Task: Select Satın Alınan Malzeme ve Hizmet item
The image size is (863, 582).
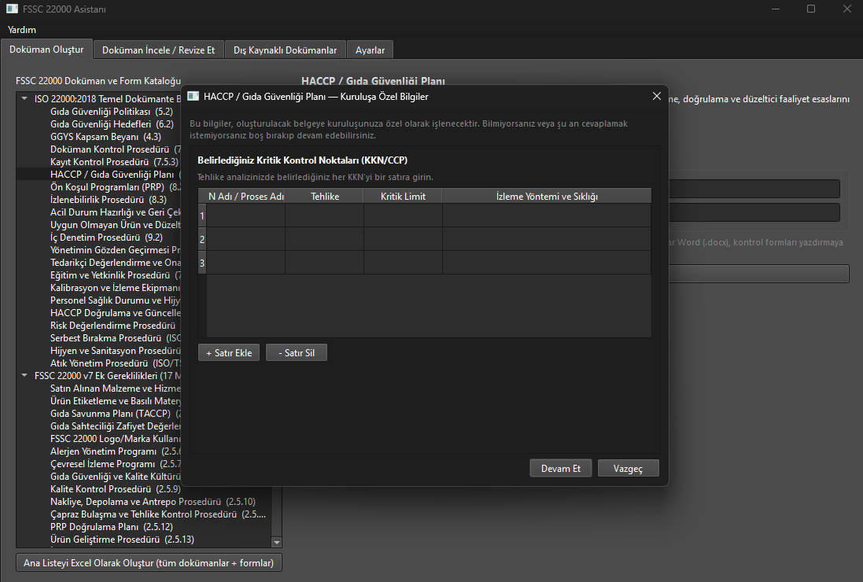Action: (116, 389)
